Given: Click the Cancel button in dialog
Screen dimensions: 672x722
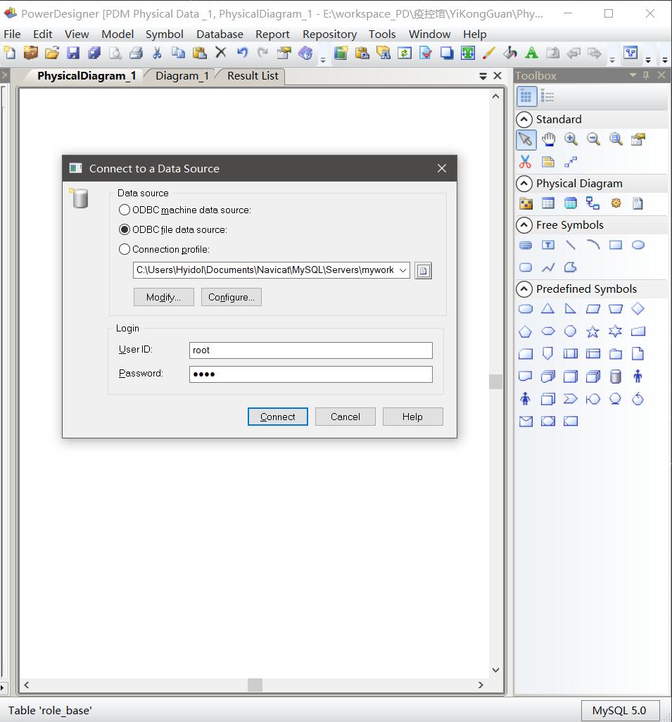Looking at the screenshot, I should point(345,417).
